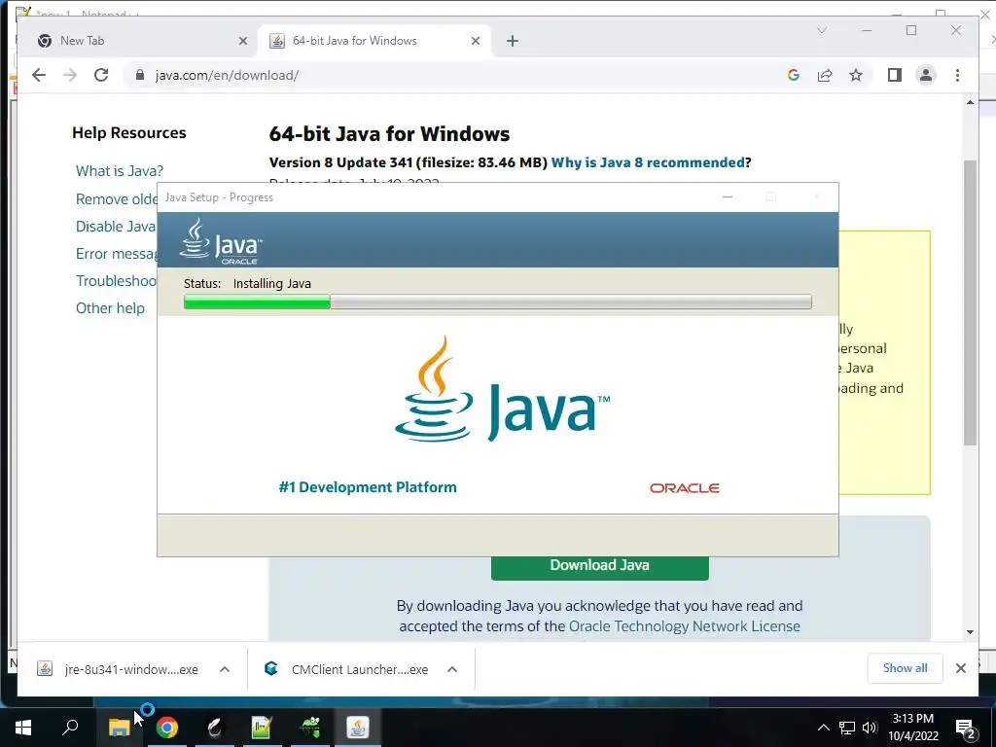Bookmark this page with the star
The image size is (996, 747).
pyautogui.click(x=856, y=75)
